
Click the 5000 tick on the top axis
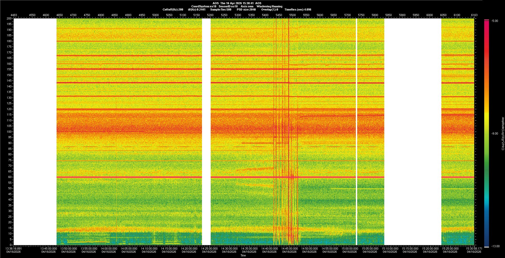click(x=155, y=15)
